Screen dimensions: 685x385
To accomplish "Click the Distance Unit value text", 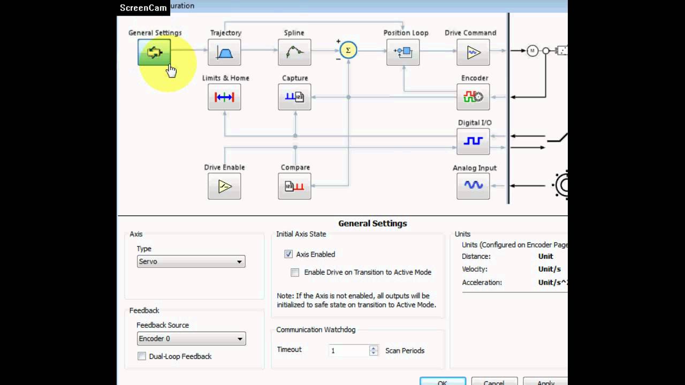I will pos(546,256).
